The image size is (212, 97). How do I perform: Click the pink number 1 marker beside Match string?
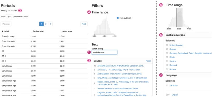coord(89,53)
